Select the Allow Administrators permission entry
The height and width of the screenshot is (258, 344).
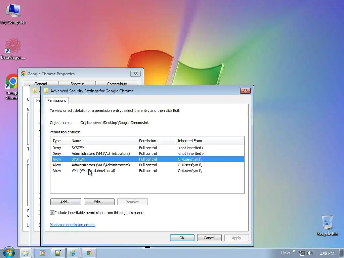148,165
